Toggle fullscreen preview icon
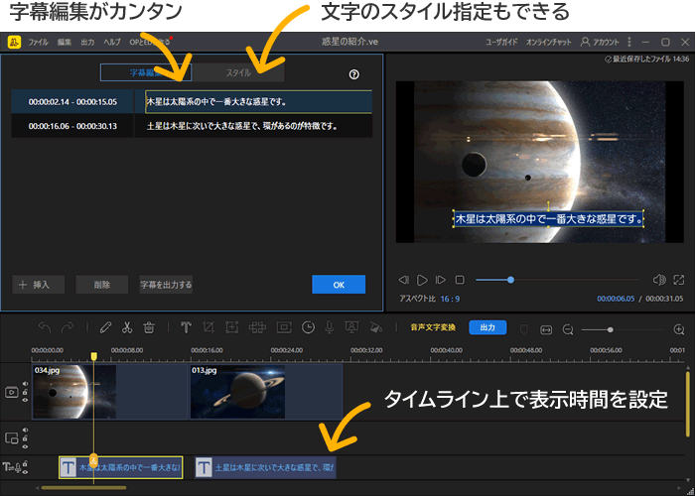This screenshot has width=695, height=496. pos(679,280)
